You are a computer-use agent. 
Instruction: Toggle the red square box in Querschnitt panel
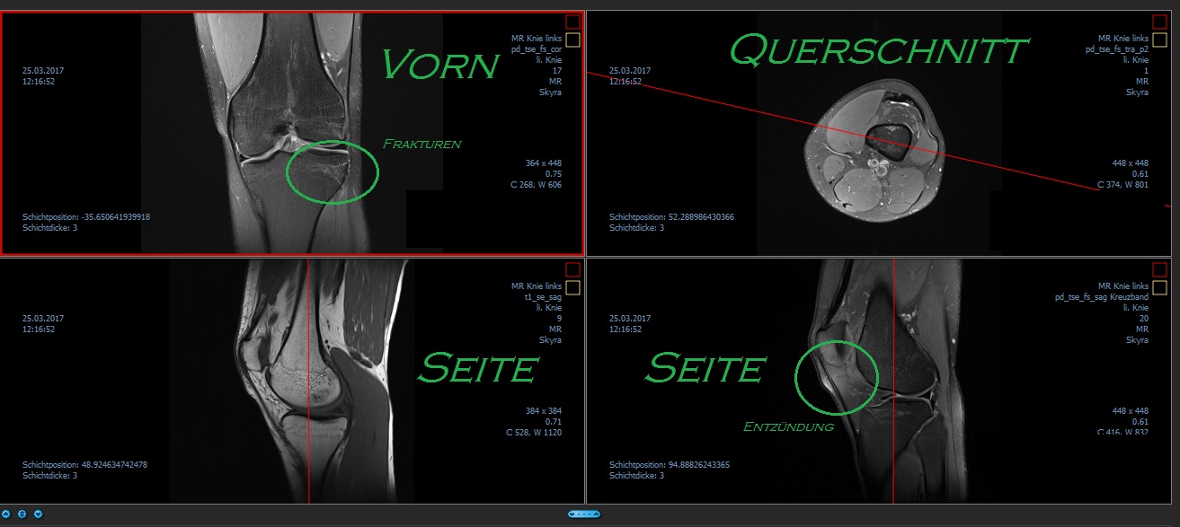click(x=1159, y=22)
